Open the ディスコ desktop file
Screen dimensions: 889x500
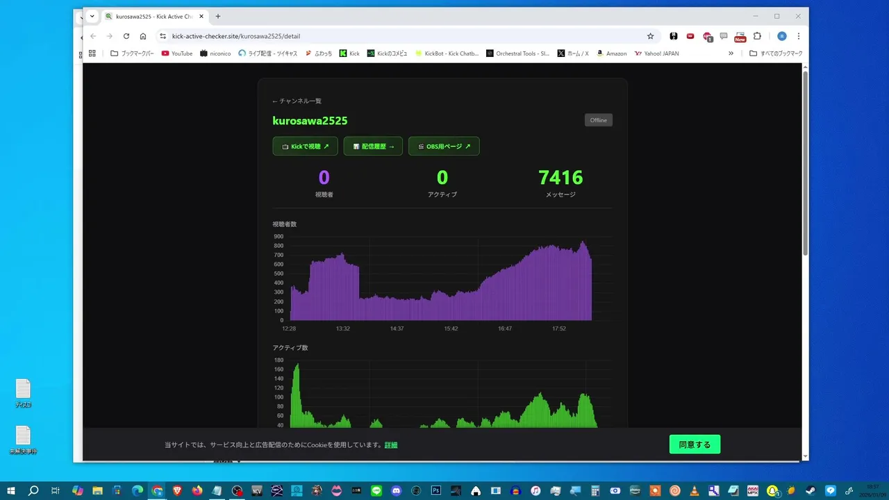pos(23,393)
